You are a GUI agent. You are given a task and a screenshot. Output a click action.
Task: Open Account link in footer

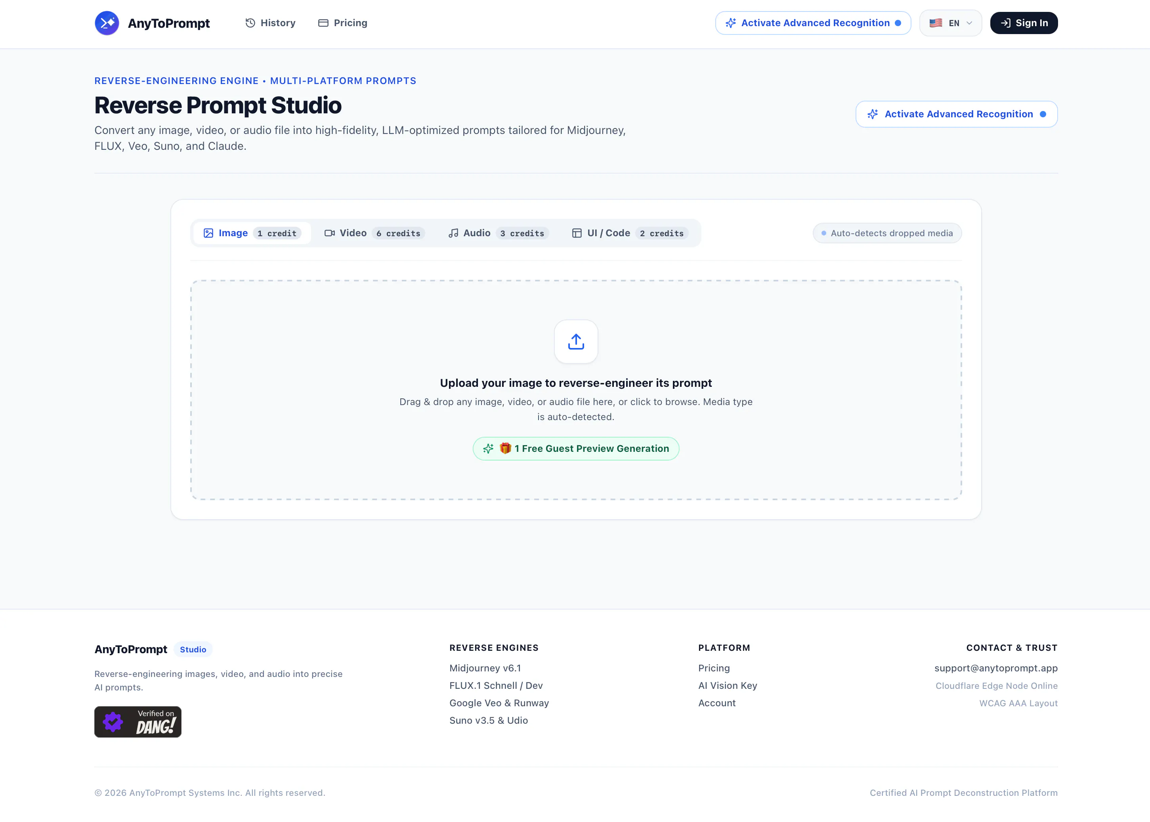tap(717, 703)
